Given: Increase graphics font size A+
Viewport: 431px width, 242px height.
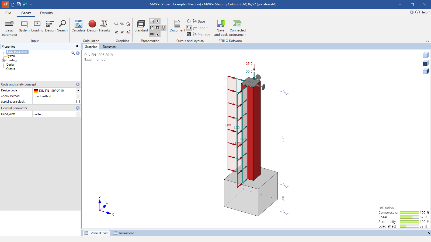Looking at the screenshot, I should click(116, 32).
